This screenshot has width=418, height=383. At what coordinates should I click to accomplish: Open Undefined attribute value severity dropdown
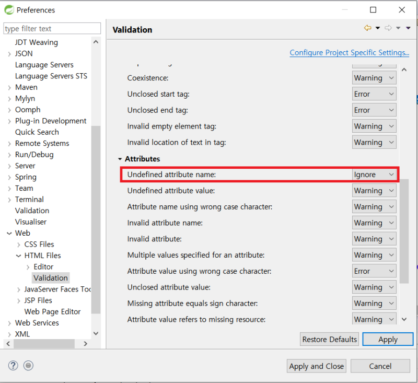click(374, 191)
